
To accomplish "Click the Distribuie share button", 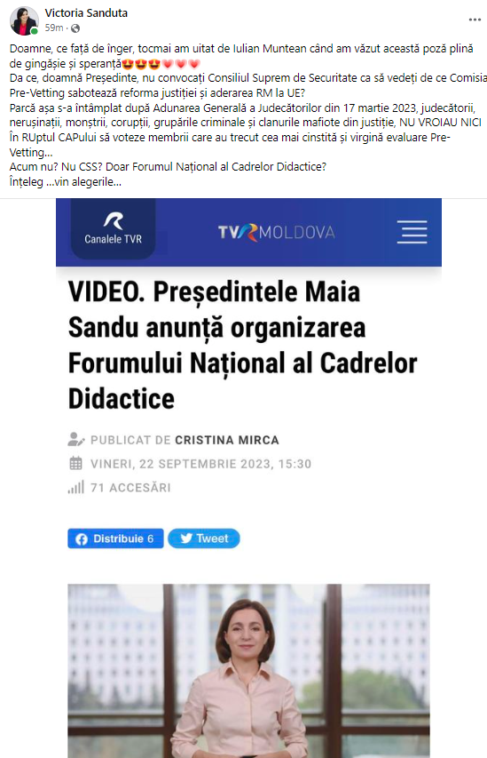I will pos(115,539).
